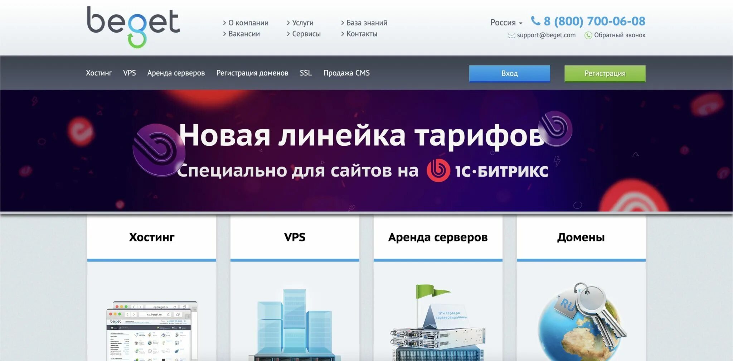
Task: Open the Контакты page link
Action: pyautogui.click(x=361, y=34)
